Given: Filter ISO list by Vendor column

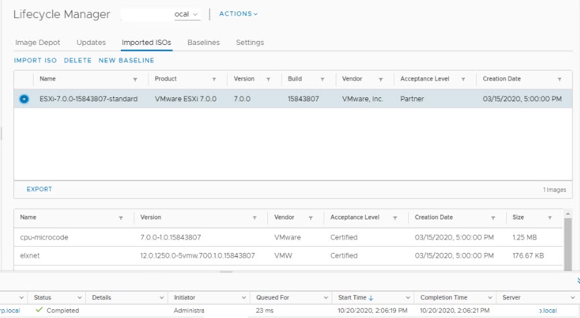Looking at the screenshot, I should [381, 79].
